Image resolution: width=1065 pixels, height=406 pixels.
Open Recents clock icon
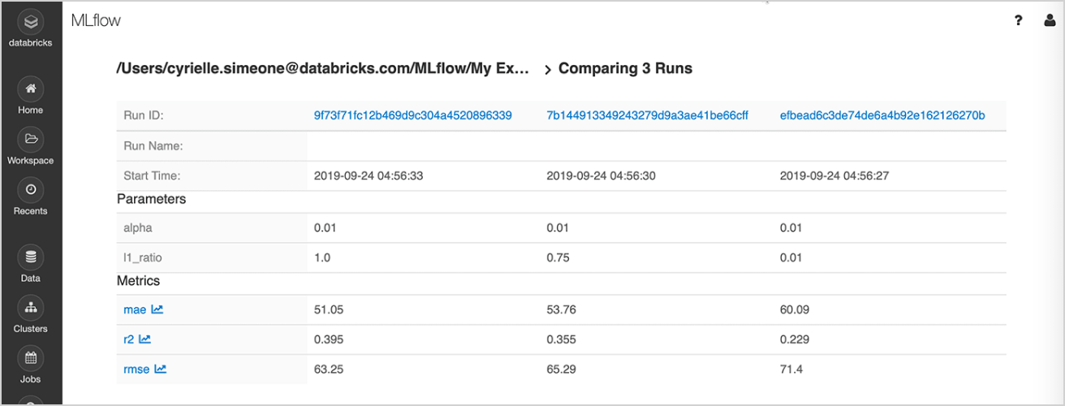31,189
